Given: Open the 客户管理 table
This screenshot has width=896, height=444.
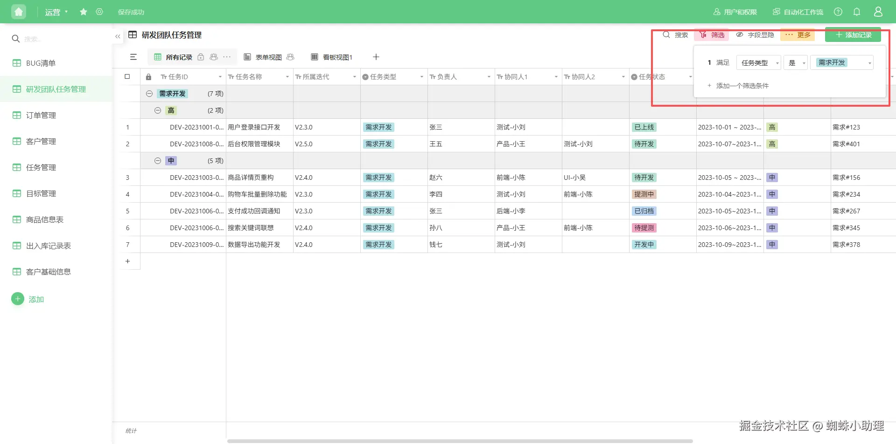Looking at the screenshot, I should tap(56, 141).
